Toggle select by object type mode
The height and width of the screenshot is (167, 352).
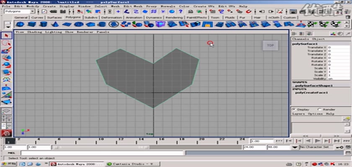(89, 11)
